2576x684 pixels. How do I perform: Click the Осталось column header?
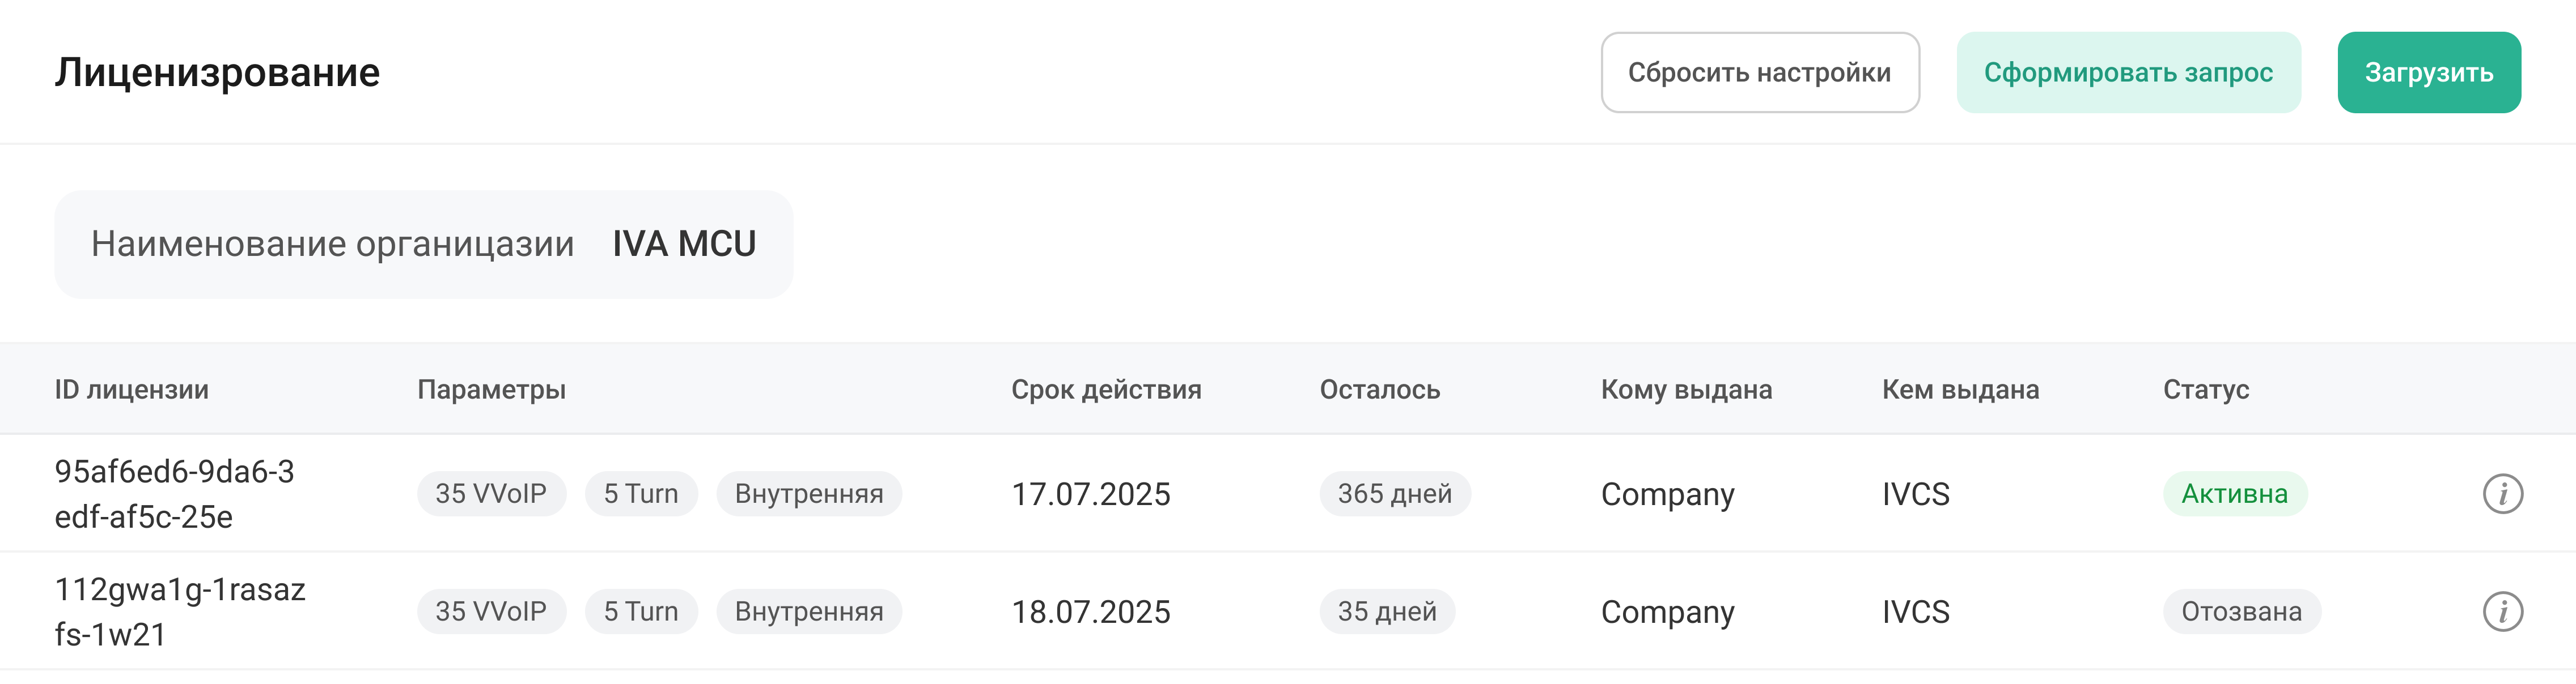pyautogui.click(x=1379, y=390)
